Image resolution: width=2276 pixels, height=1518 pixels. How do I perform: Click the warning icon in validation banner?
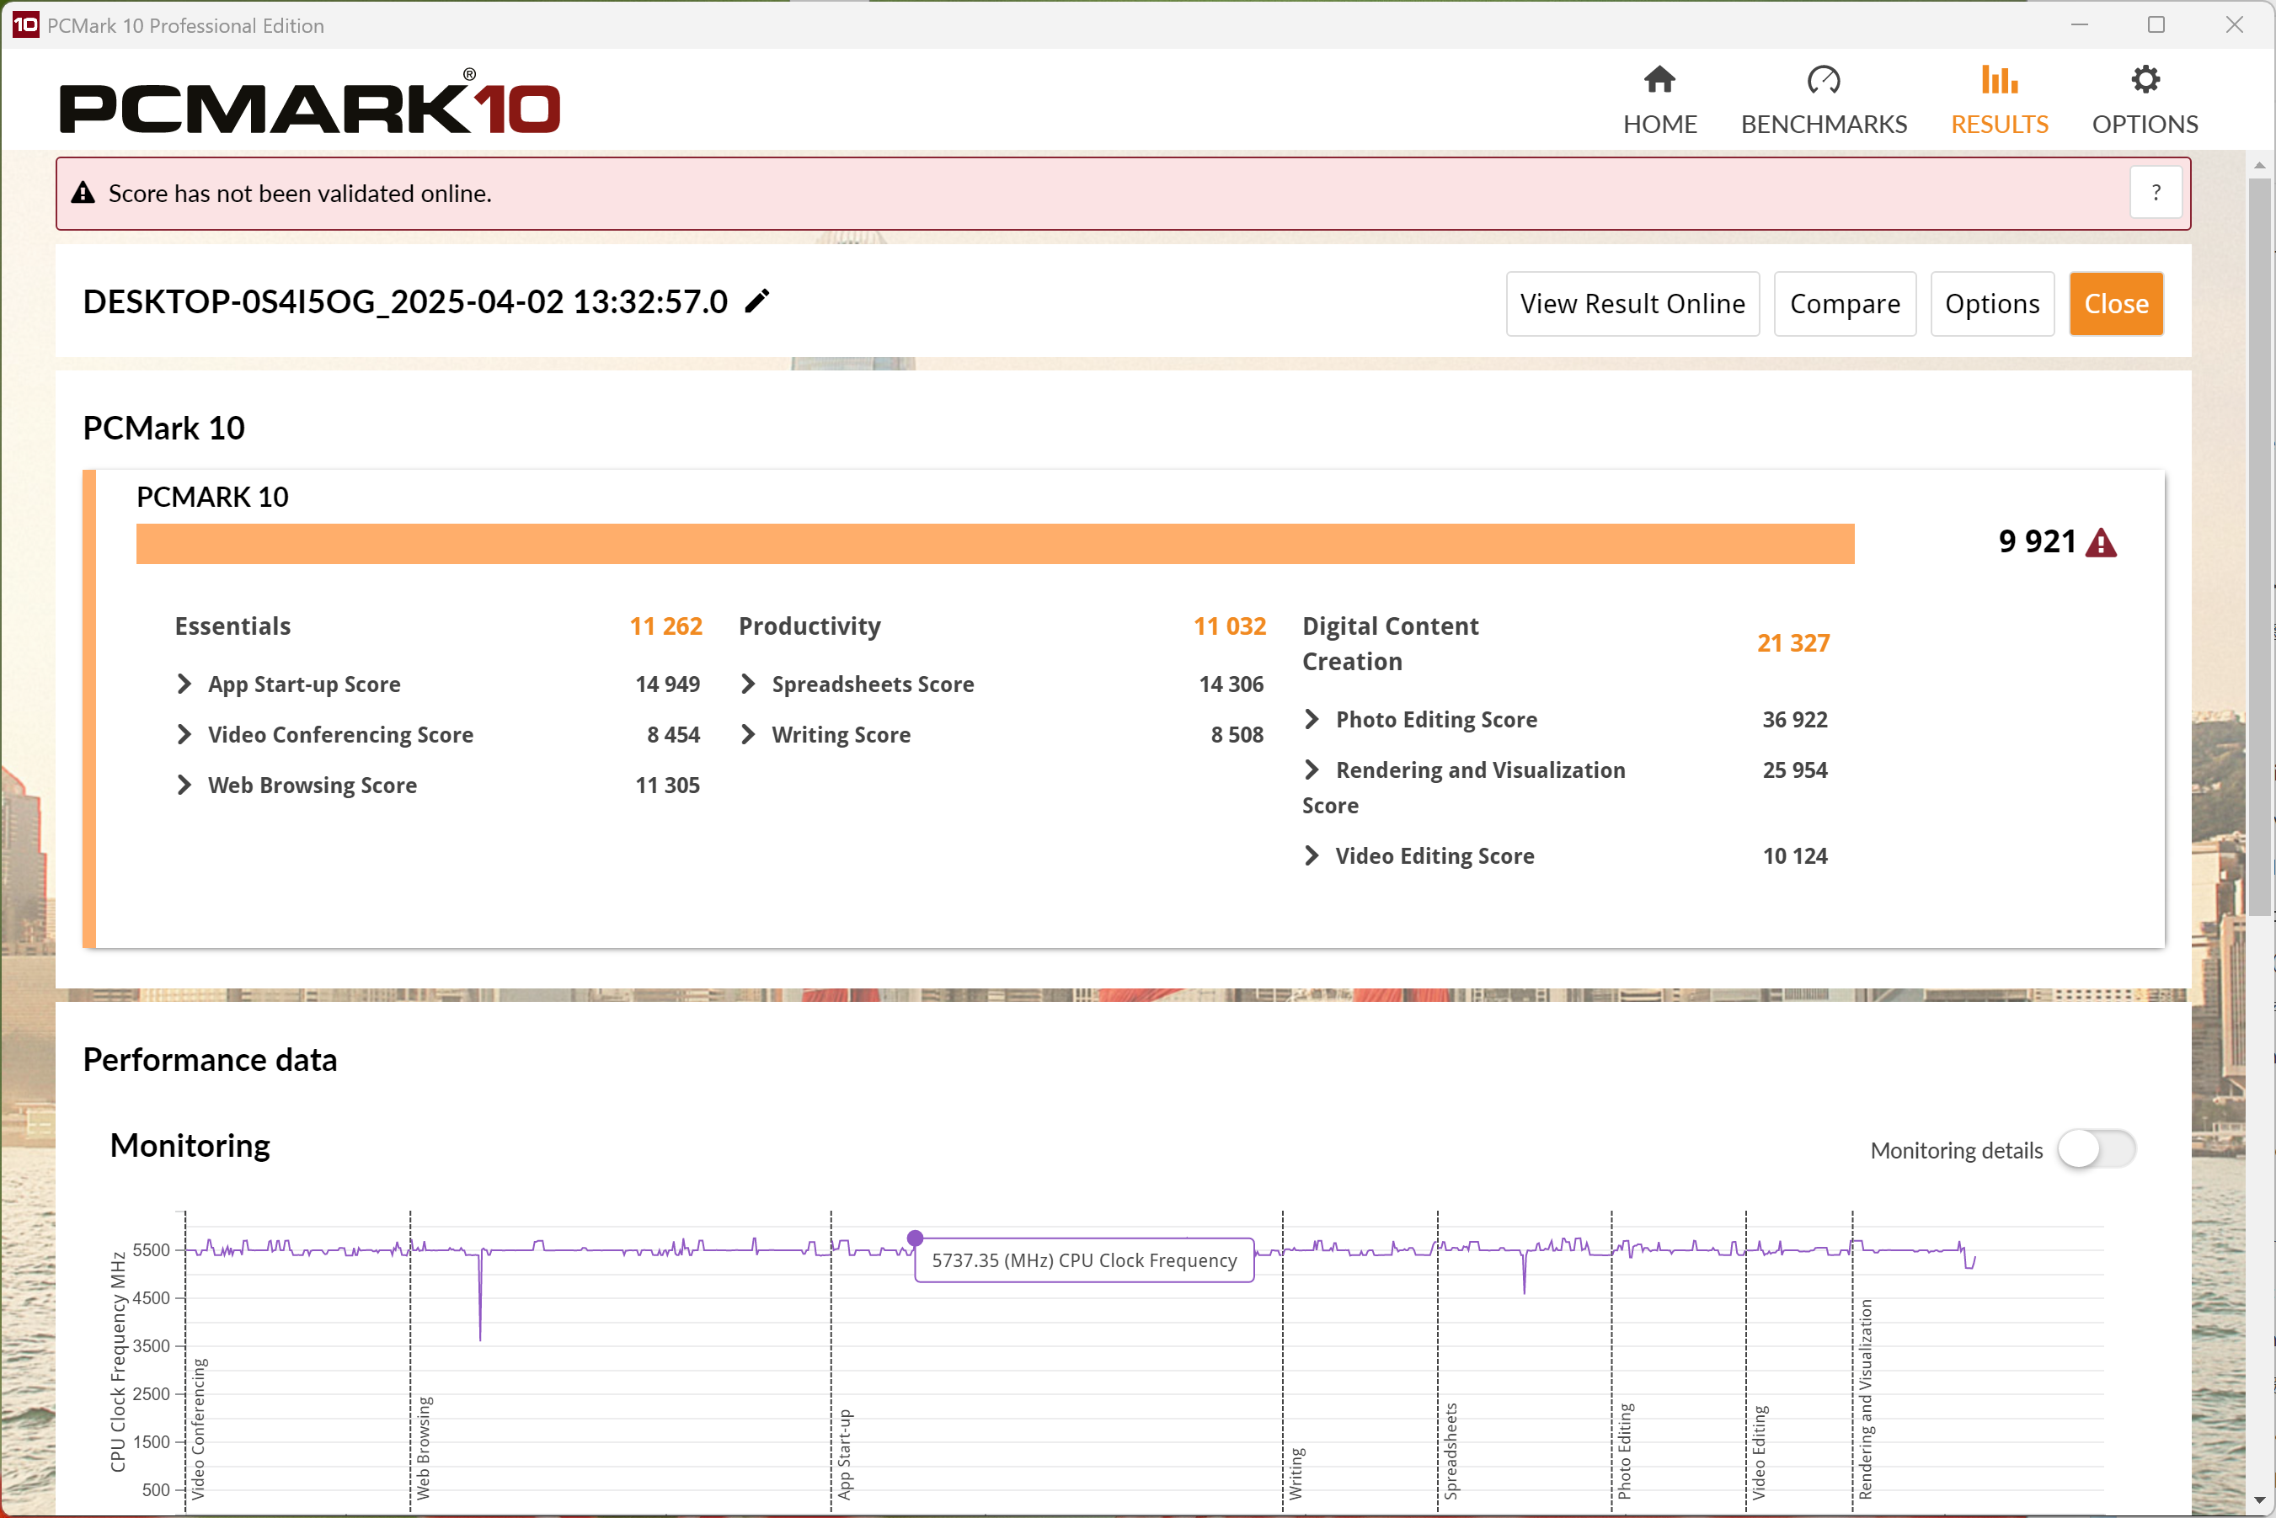tap(83, 193)
